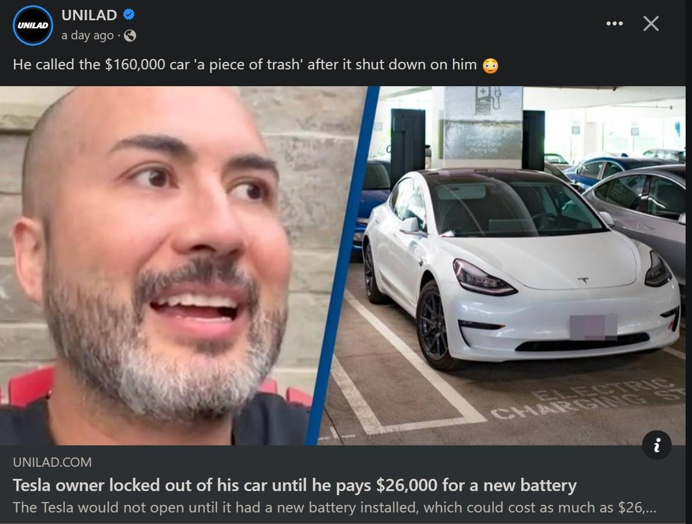692x524 pixels.
Task: Open the Tesla owner locked out headline
Action: point(295,485)
